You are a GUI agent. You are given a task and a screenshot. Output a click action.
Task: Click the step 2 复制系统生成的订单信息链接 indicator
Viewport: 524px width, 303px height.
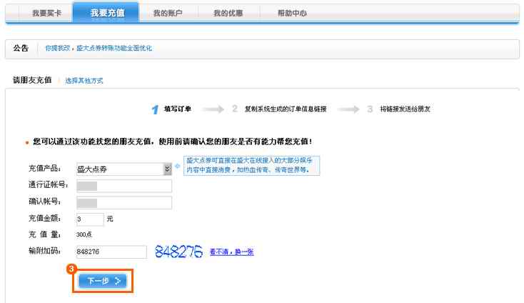(278, 109)
